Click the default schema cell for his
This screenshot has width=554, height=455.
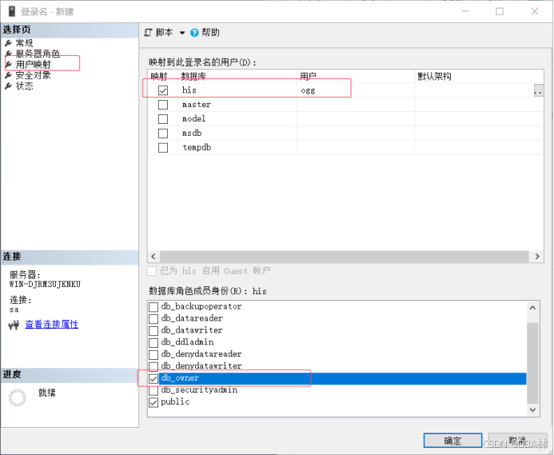(474, 90)
